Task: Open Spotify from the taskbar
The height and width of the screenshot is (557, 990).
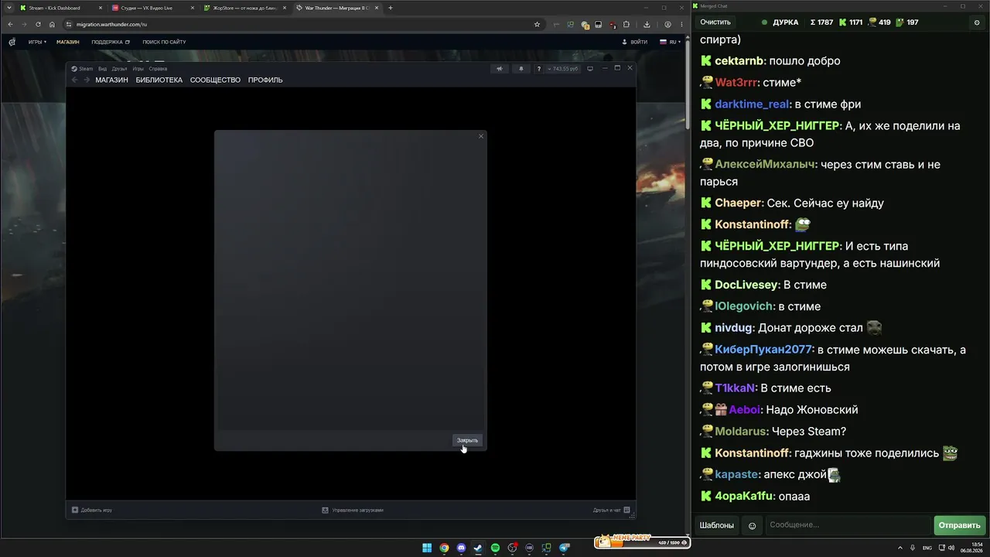Action: click(495, 548)
